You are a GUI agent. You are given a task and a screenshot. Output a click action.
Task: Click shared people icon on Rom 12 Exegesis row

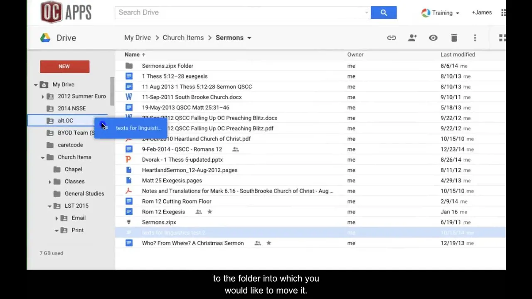tap(199, 212)
